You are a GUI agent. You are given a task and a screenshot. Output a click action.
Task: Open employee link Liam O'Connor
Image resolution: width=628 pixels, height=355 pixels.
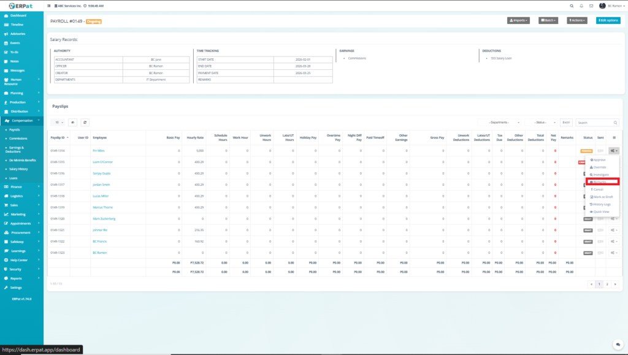[101, 162]
